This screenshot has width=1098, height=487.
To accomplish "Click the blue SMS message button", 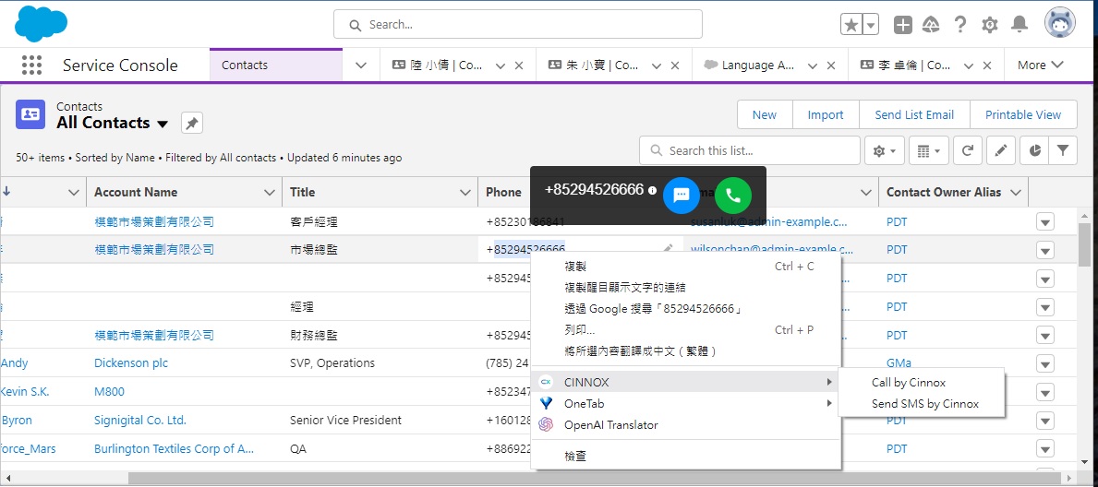I will [682, 195].
